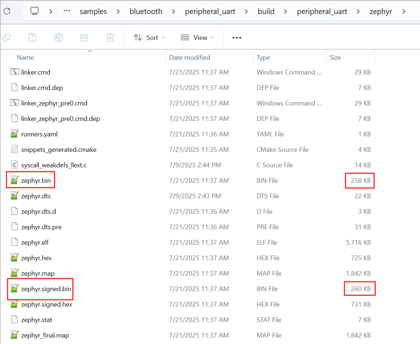Click the syscall_weakdefs_llext.c file icon

click(x=15, y=165)
